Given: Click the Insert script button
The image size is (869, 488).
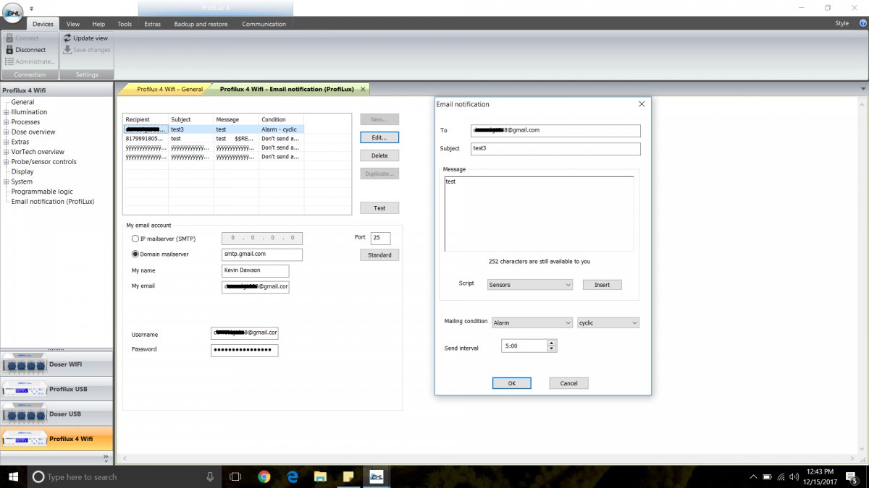Looking at the screenshot, I should click(x=602, y=285).
